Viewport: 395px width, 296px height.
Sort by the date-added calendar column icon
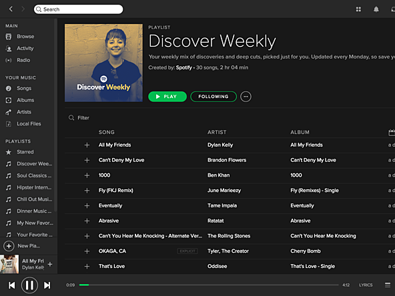coord(392,133)
